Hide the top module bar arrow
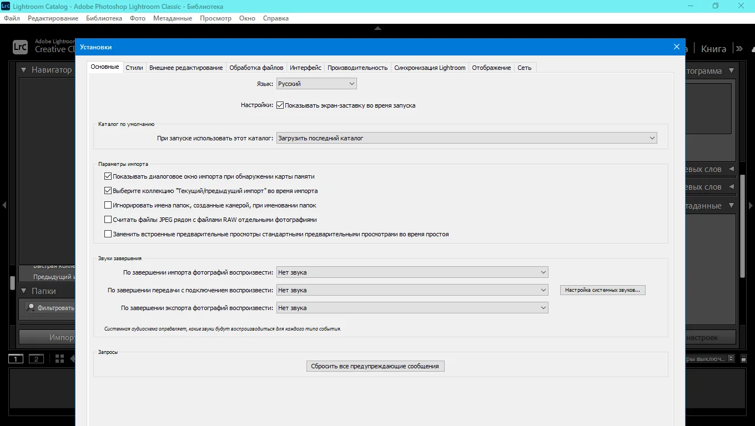Screen dimensions: 755x426 point(377,28)
